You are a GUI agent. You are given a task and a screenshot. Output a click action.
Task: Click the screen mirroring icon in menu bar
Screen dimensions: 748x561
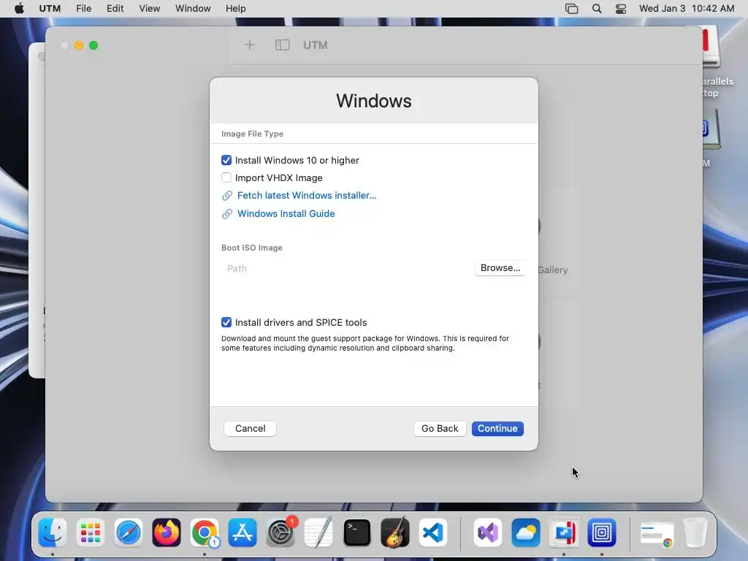click(571, 9)
